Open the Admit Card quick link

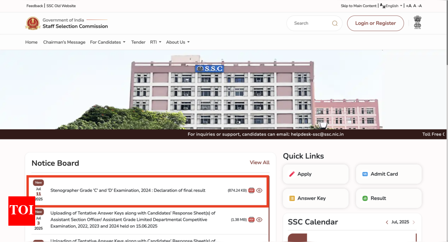tap(389, 174)
